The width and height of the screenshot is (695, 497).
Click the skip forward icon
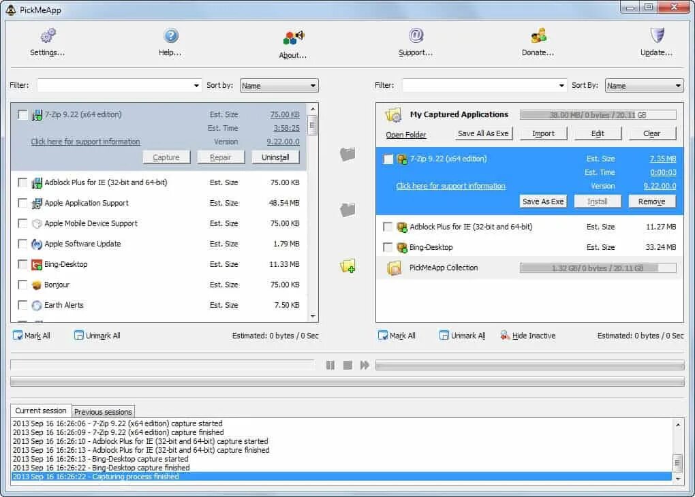click(x=365, y=365)
